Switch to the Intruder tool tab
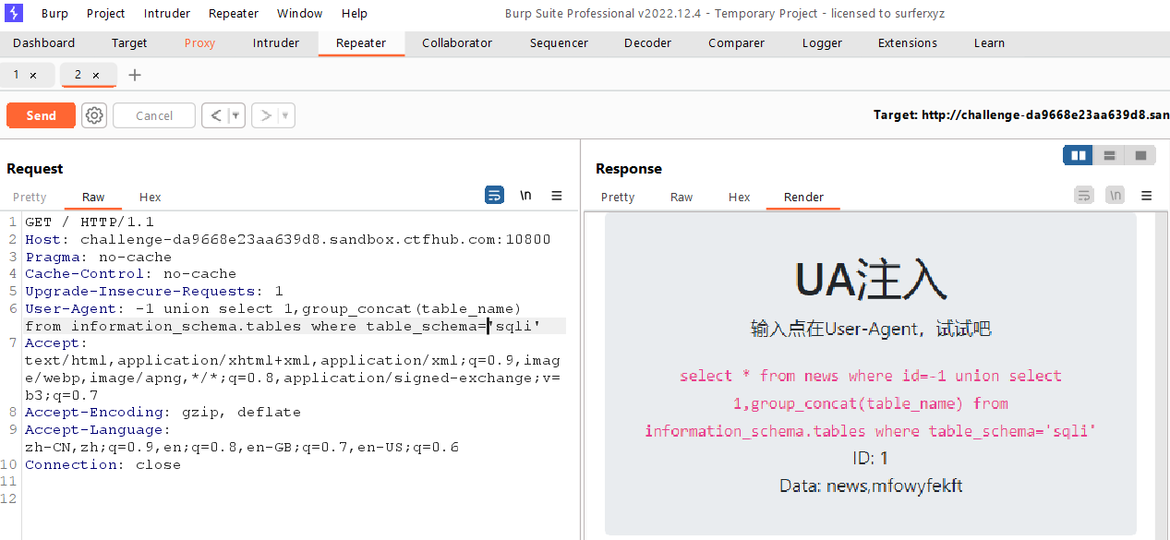Viewport: 1170px width, 540px height. tap(276, 43)
